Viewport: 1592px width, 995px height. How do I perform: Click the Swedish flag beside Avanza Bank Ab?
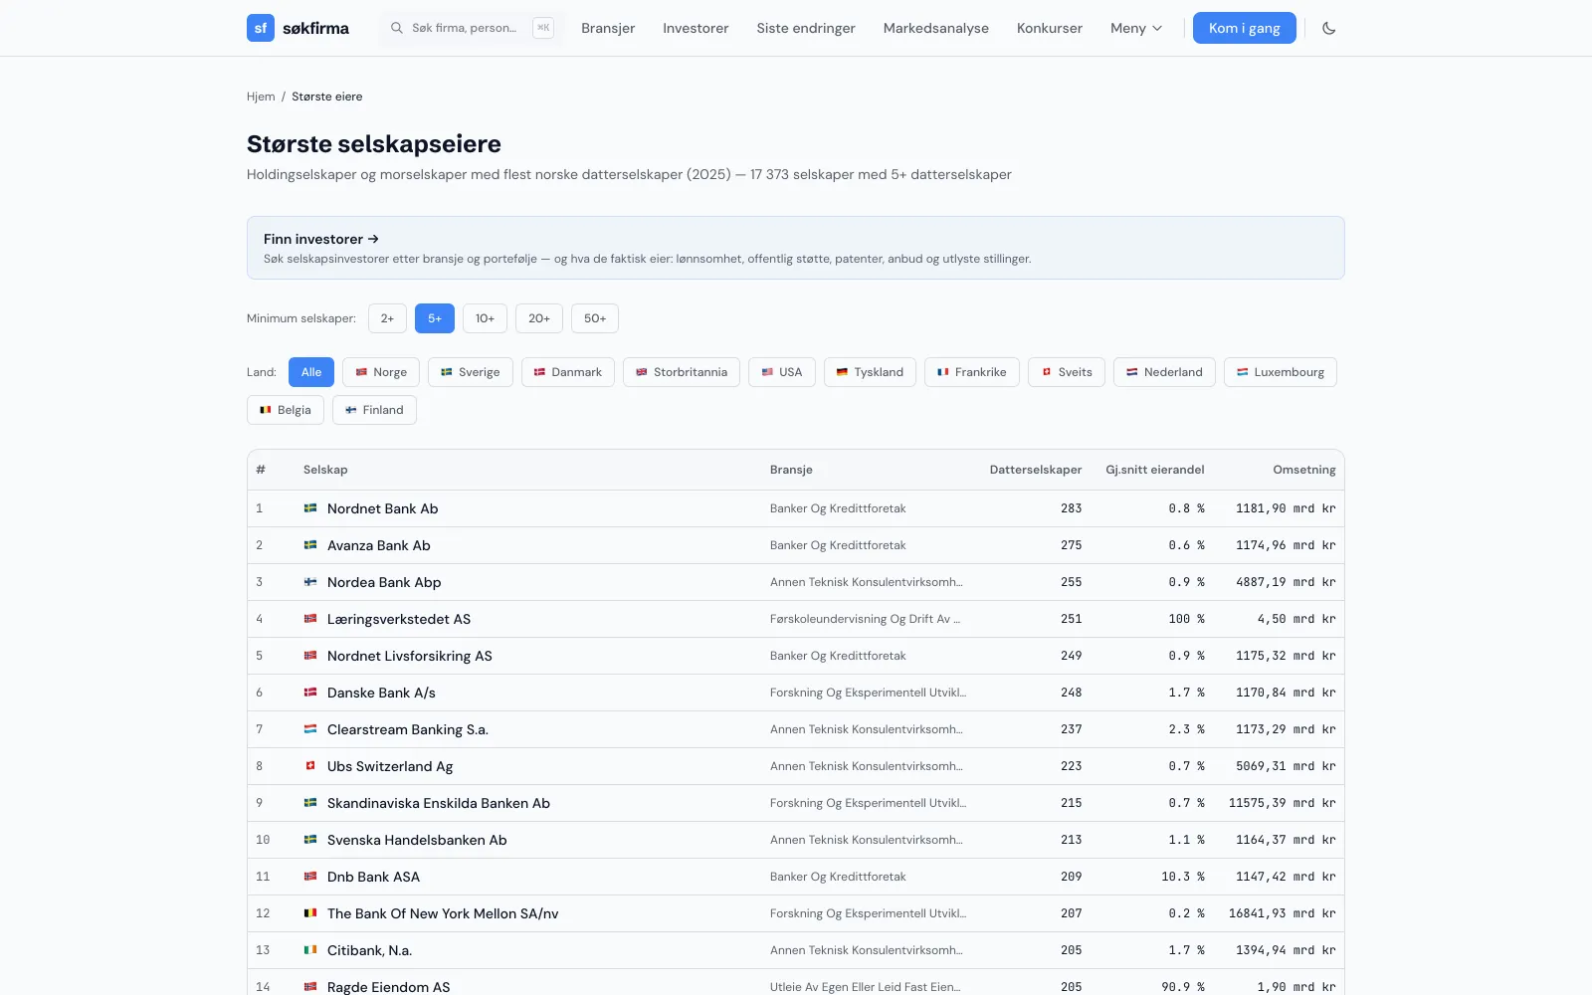coord(310,545)
